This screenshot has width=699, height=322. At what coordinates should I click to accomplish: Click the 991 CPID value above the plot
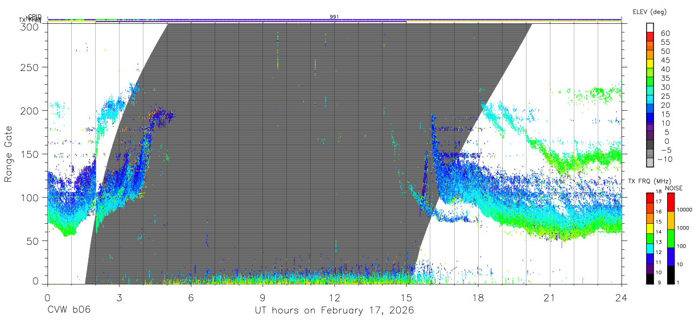(335, 16)
